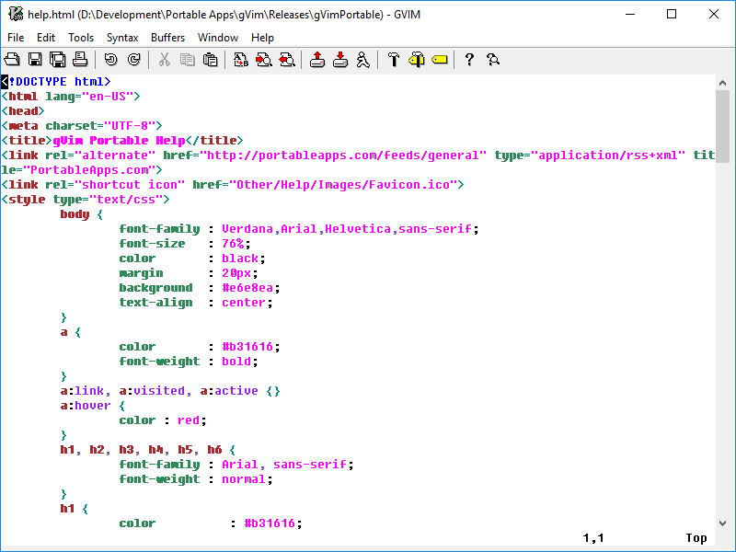The height and width of the screenshot is (552, 736).
Task: Click the Save Session toolbar icon
Action: pyautogui.click(x=340, y=60)
